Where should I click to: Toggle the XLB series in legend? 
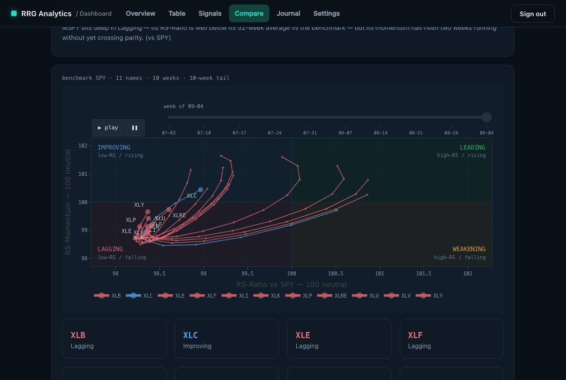tap(108, 296)
